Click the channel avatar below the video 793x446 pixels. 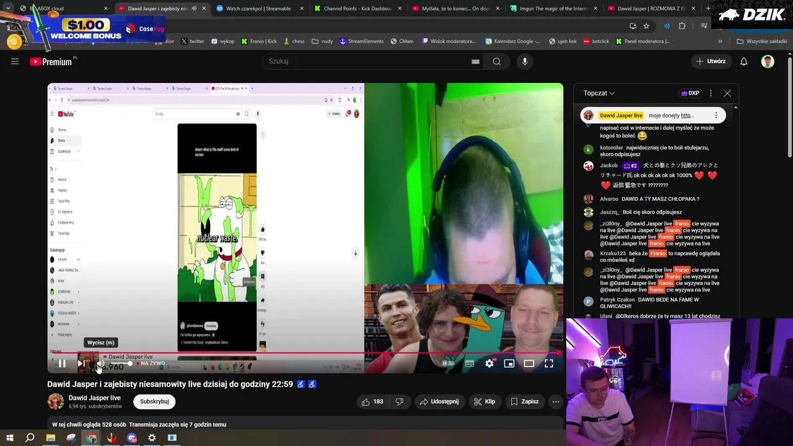point(56,401)
